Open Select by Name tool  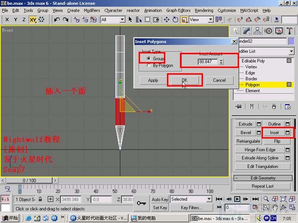139,20
